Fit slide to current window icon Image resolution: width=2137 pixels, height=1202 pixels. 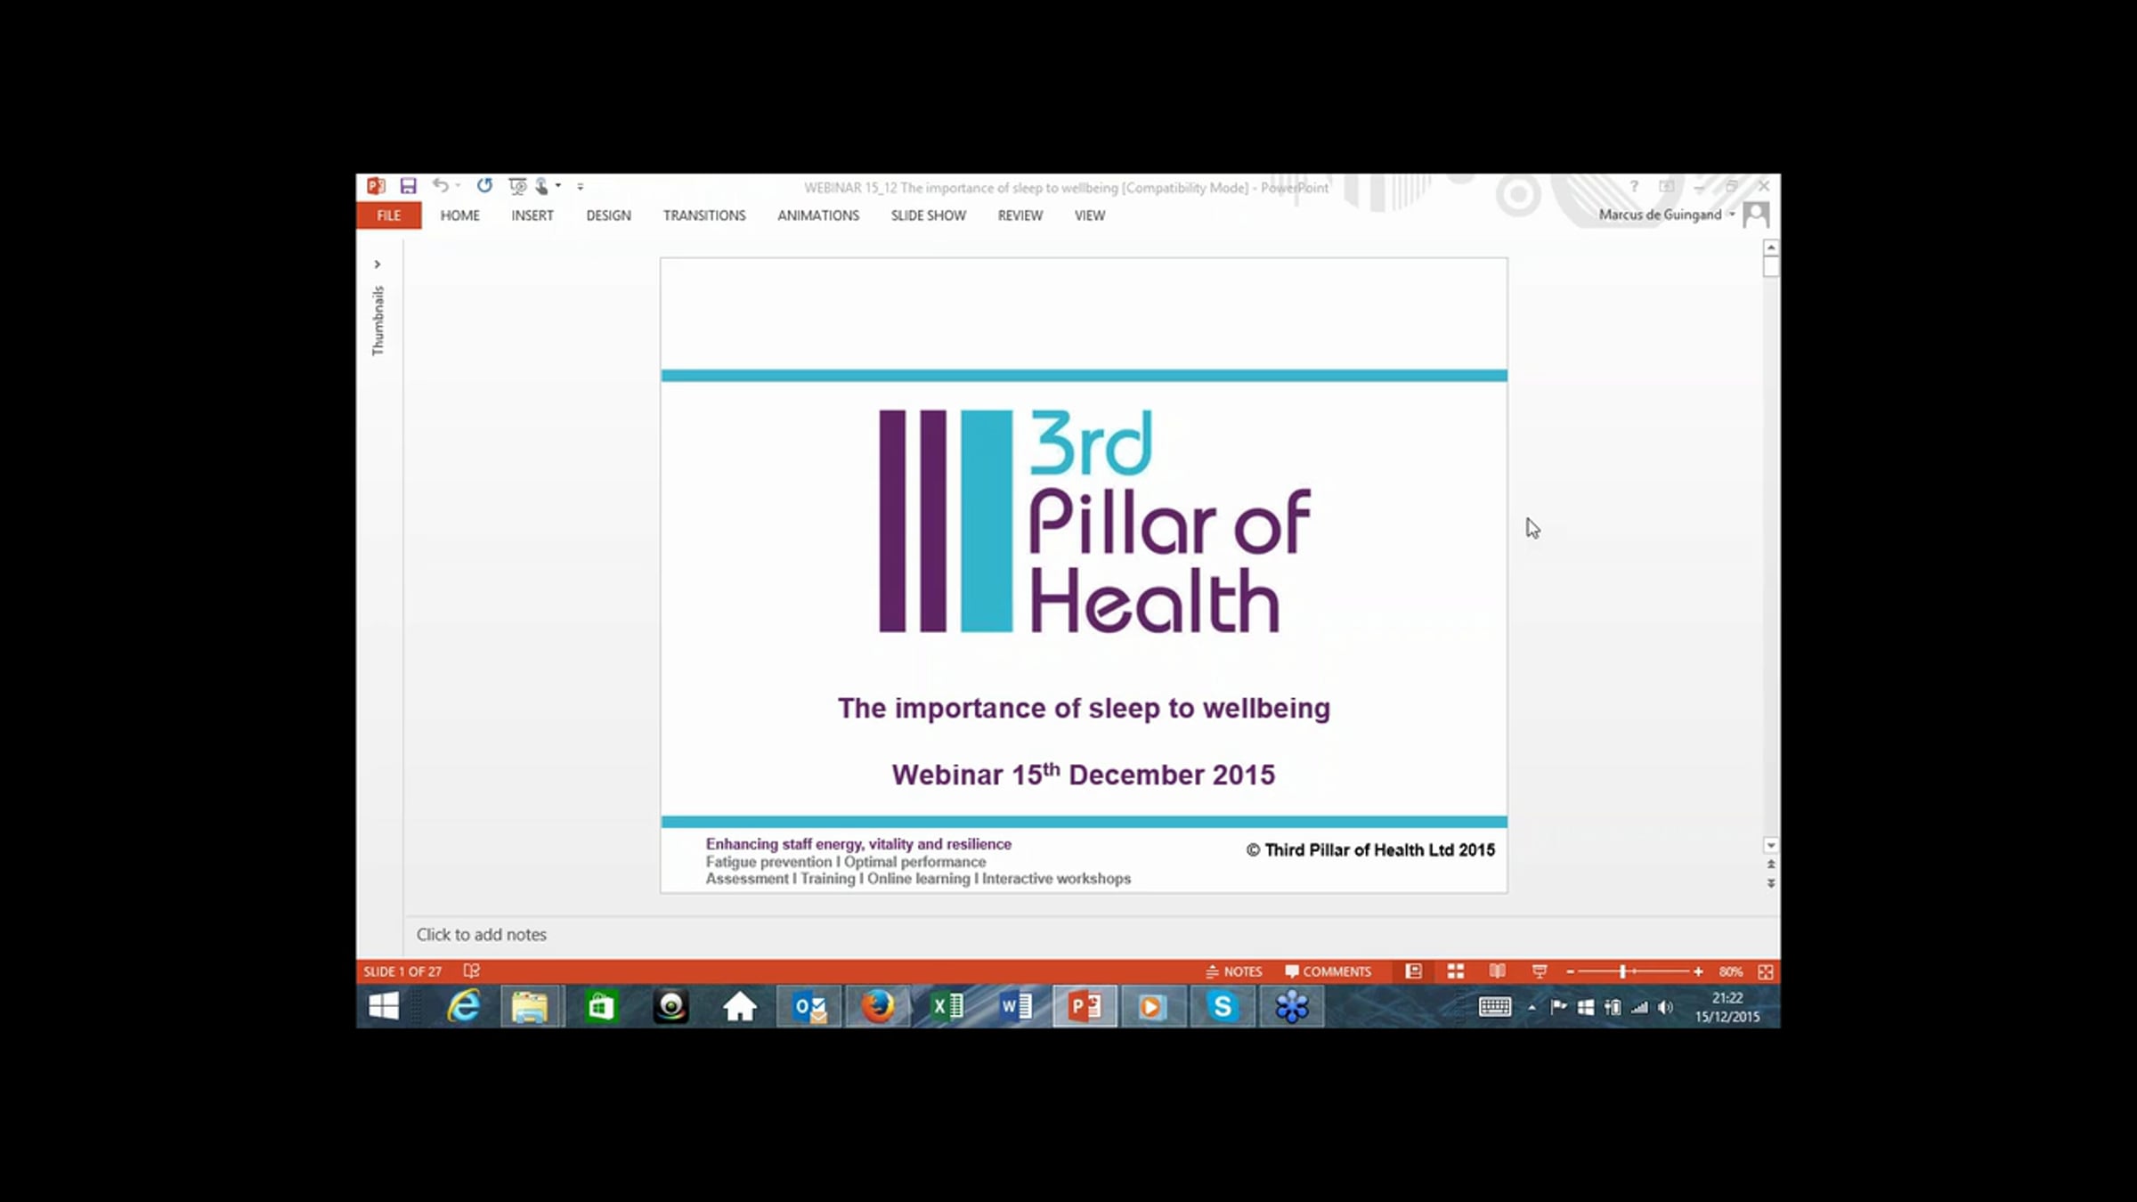point(1766,971)
